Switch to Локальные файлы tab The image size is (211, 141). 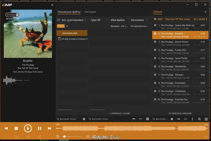click(x=69, y=12)
